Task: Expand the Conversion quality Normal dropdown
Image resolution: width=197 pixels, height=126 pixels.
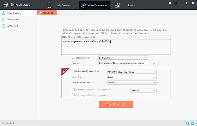Action: tap(132, 82)
